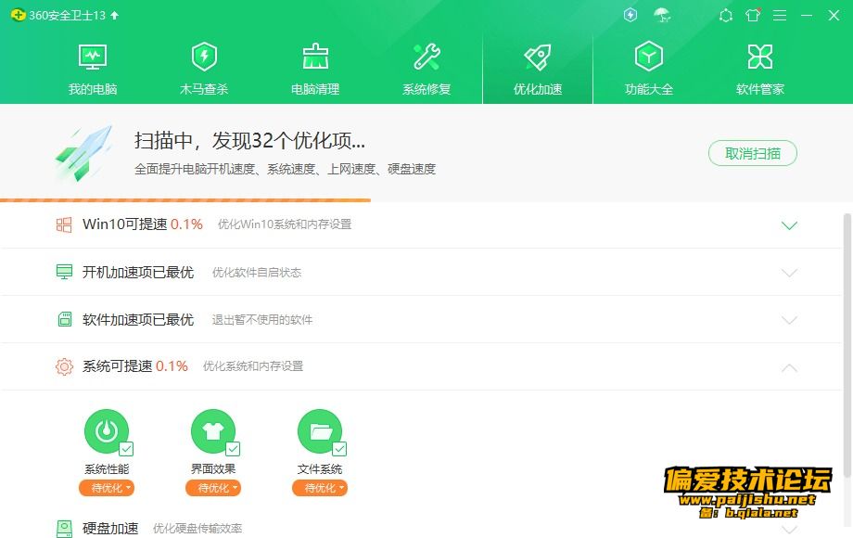Click the disk icon beside 硬盘加速

(x=64, y=528)
